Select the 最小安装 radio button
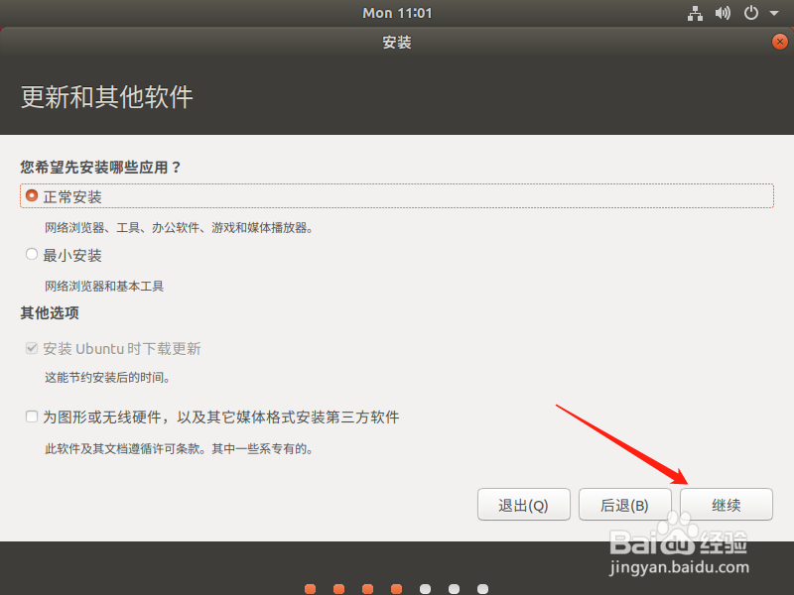794x595 pixels. click(x=32, y=254)
